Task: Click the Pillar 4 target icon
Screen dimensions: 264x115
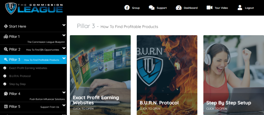Action: point(6,94)
